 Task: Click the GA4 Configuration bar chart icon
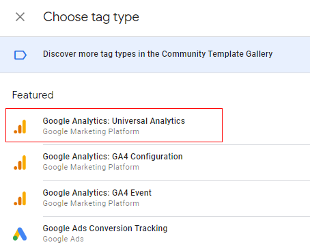point(20,163)
